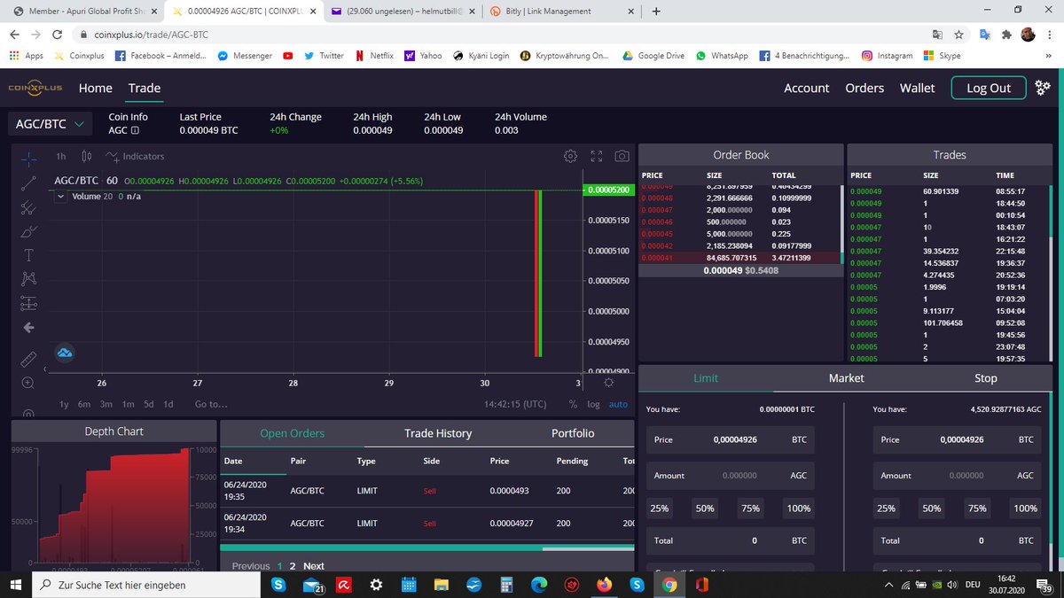
Task: Switch to Portfolio tab
Action: pos(573,433)
